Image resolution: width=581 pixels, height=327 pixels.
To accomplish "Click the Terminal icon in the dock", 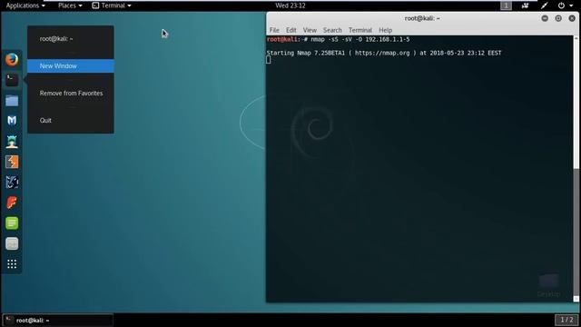I will coord(12,80).
